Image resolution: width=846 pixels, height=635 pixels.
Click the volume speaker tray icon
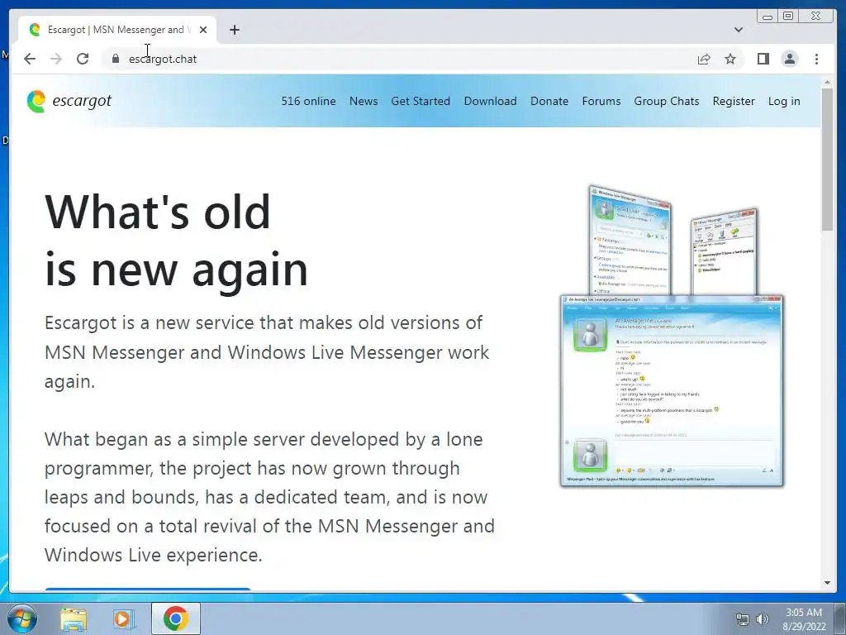(x=762, y=619)
